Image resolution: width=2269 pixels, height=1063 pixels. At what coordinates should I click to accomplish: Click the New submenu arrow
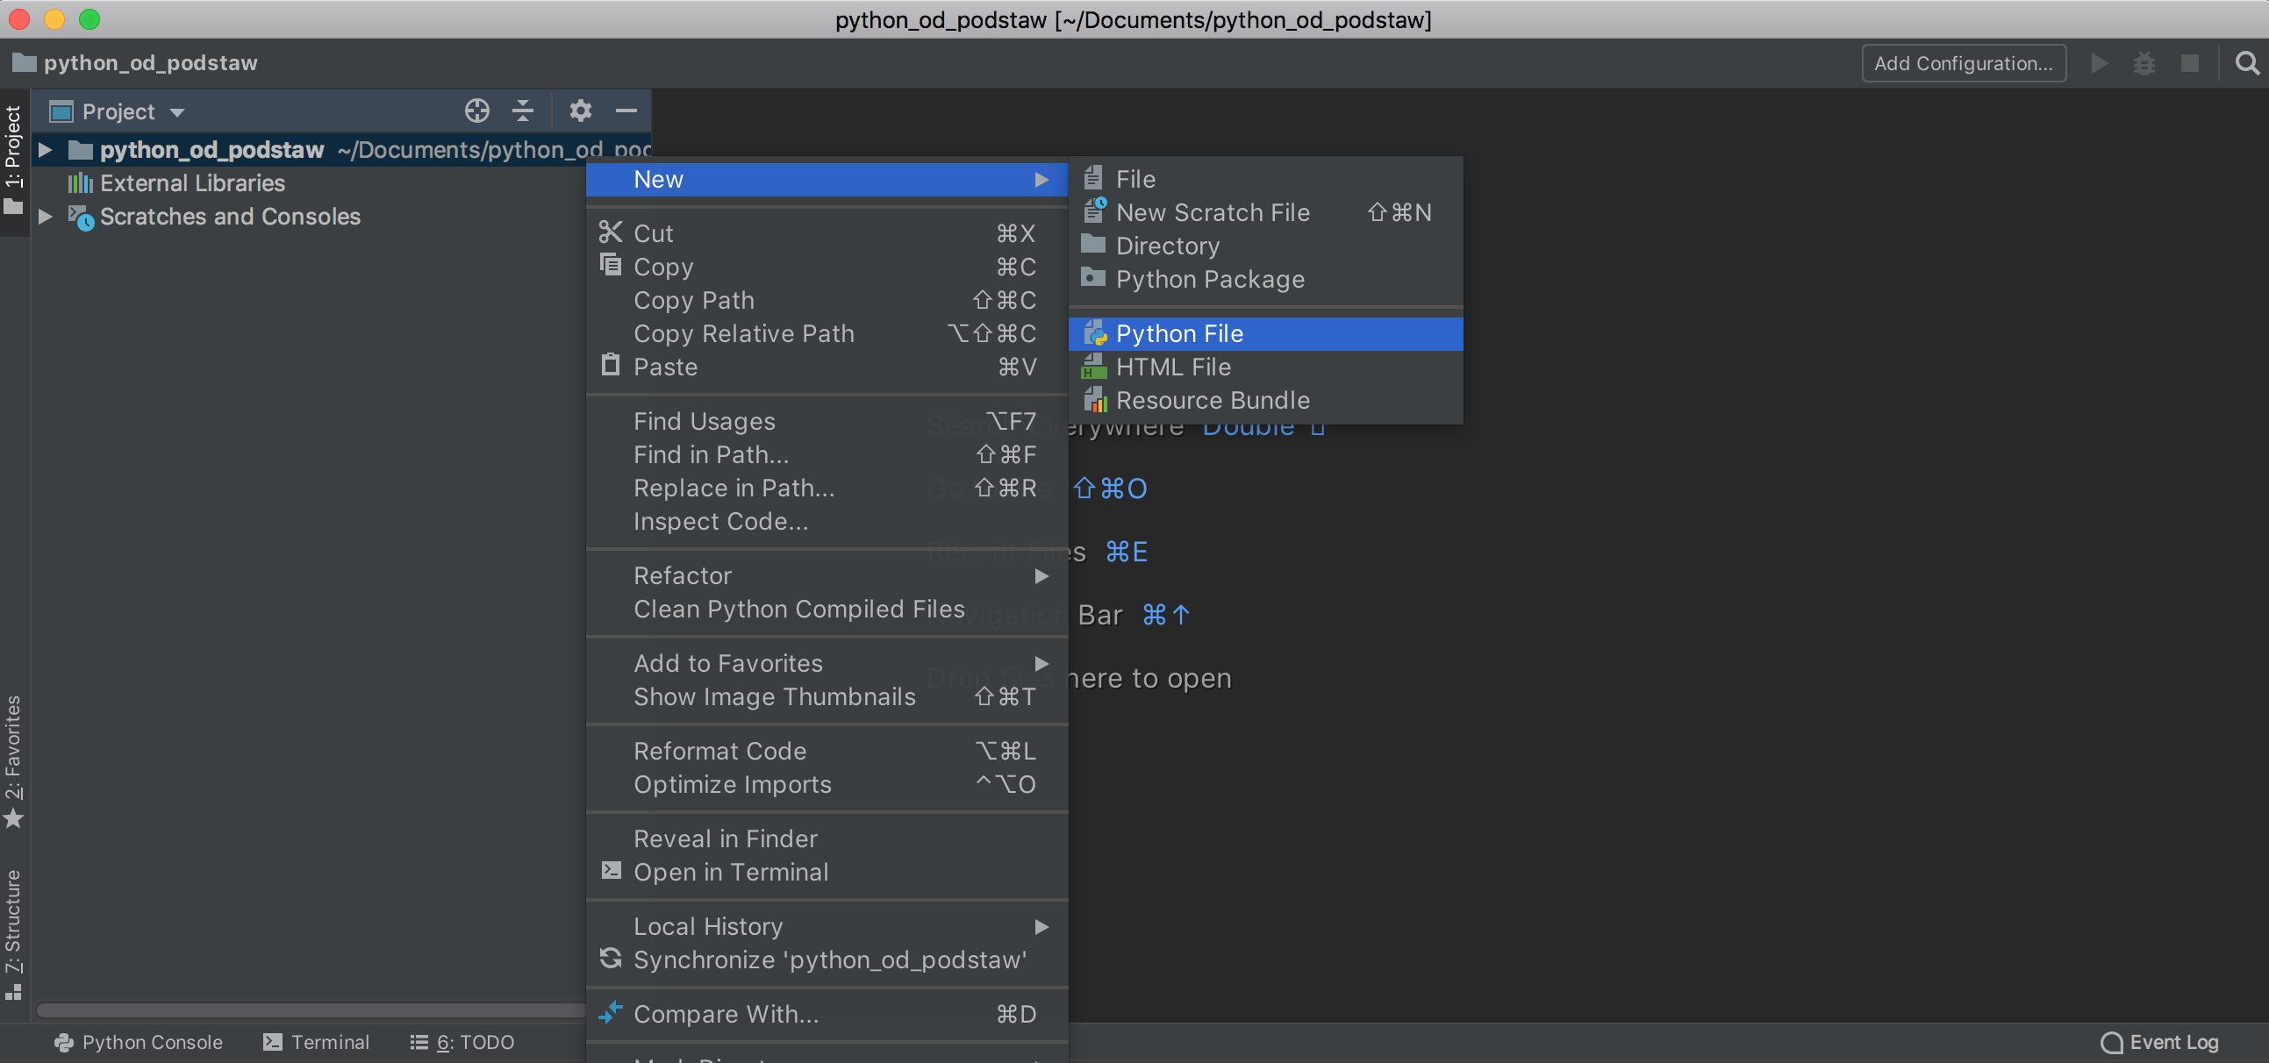click(1041, 180)
